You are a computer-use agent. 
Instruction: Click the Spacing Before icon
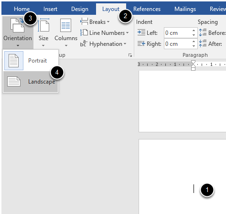[203, 32]
